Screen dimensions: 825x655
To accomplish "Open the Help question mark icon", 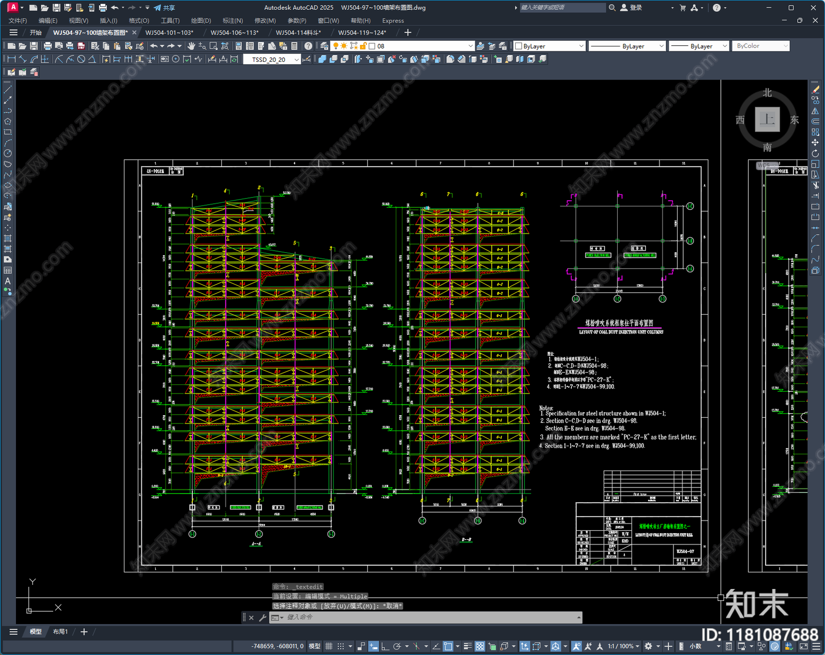I will pyautogui.click(x=308, y=46).
